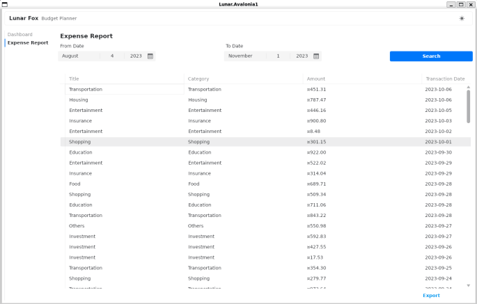This screenshot has width=477, height=304.
Task: Click the amount 451.31 cell
Action: (362, 89)
